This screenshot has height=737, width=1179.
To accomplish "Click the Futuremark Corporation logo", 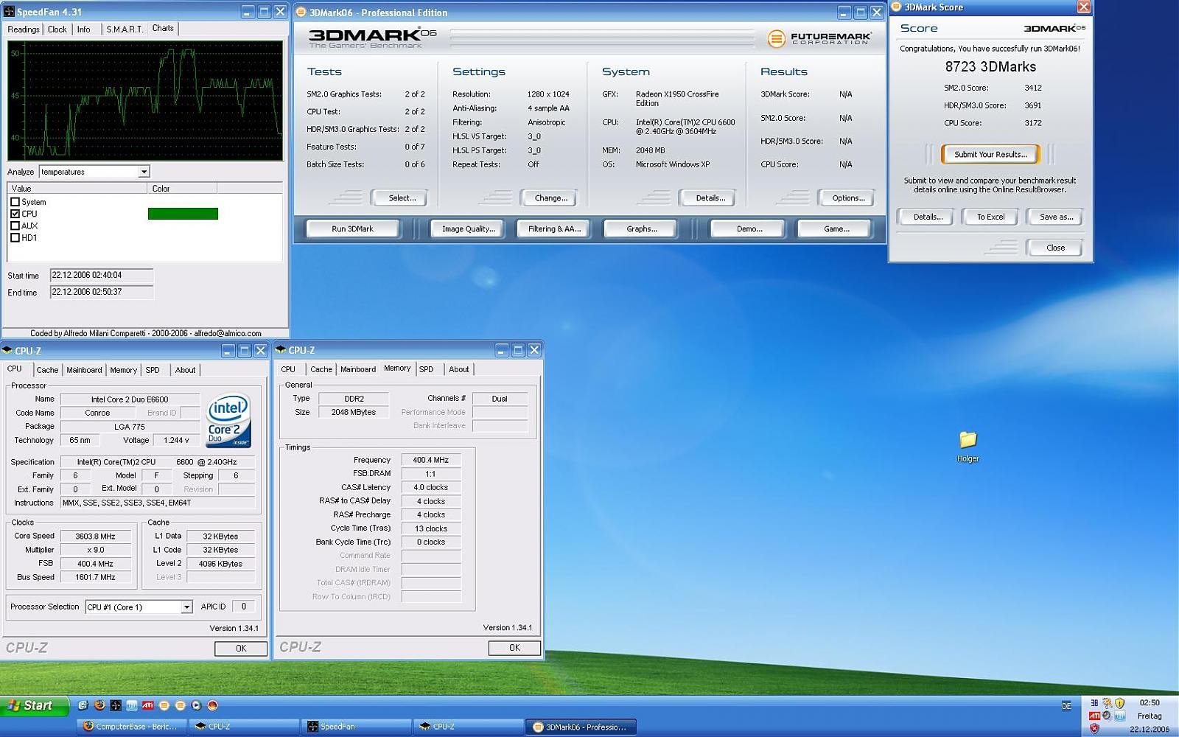I will 819,38.
